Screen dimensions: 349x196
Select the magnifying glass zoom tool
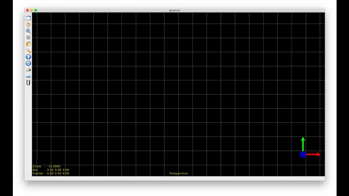[28, 31]
